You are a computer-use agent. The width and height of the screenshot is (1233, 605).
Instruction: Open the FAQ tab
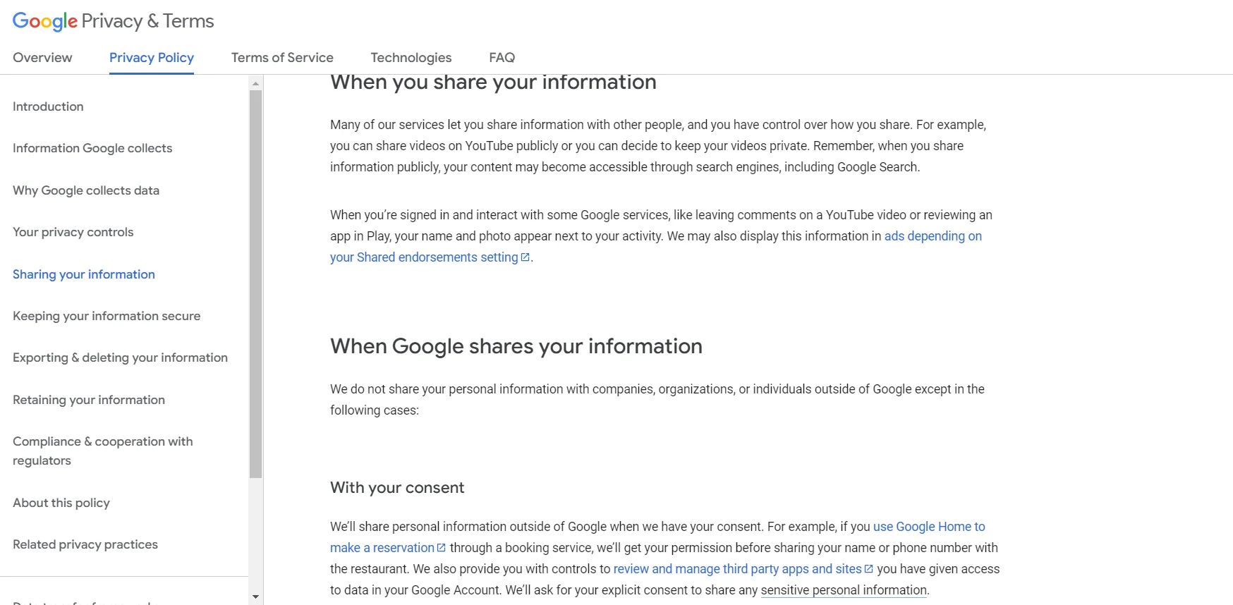[502, 58]
